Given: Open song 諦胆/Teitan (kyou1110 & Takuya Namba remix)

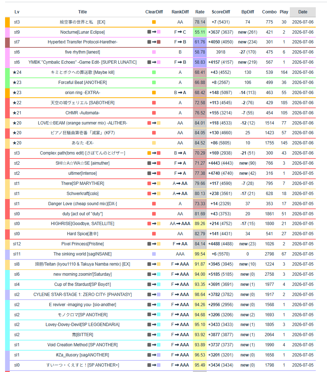Looking at the screenshot, I should pyautogui.click(x=82, y=264).
